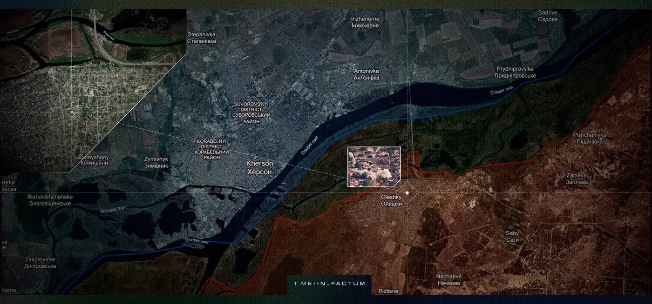Click the white diamond marker at Oleshky

pos(407,193)
